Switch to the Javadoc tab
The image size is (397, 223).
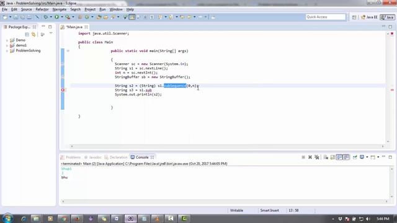click(92, 157)
